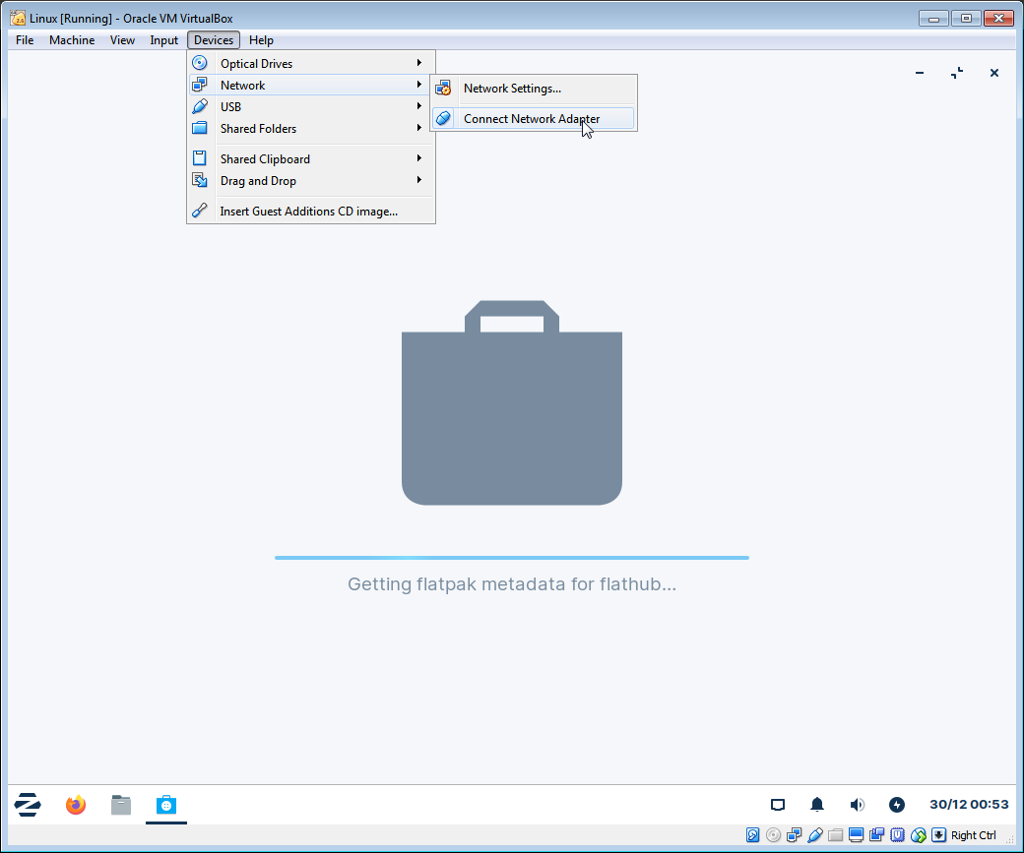Select the Shared Folders menu label
This screenshot has width=1024, height=853.
click(258, 129)
